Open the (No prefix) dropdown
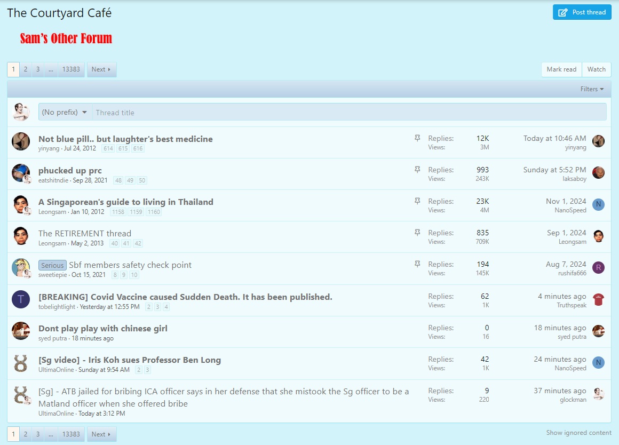 [65, 112]
